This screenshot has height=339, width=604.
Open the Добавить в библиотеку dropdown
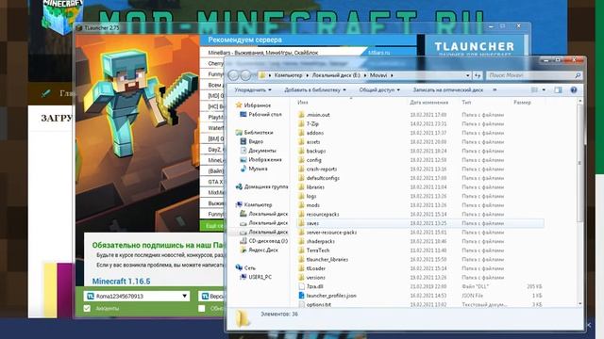click(x=314, y=90)
